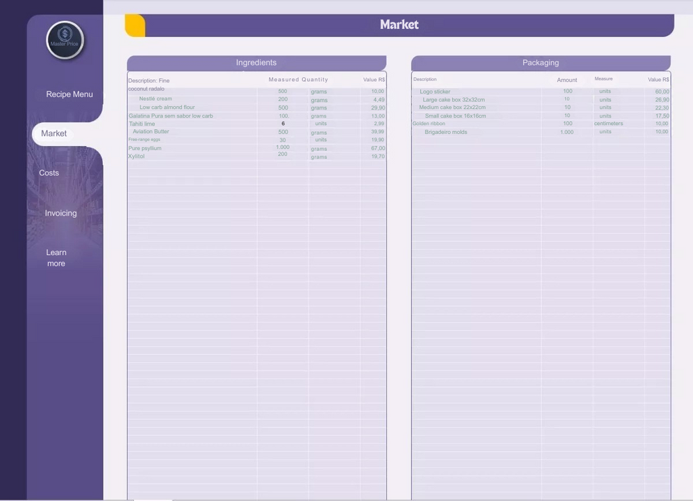
Task: Select the Nestlé cream description cell
Action: click(156, 99)
